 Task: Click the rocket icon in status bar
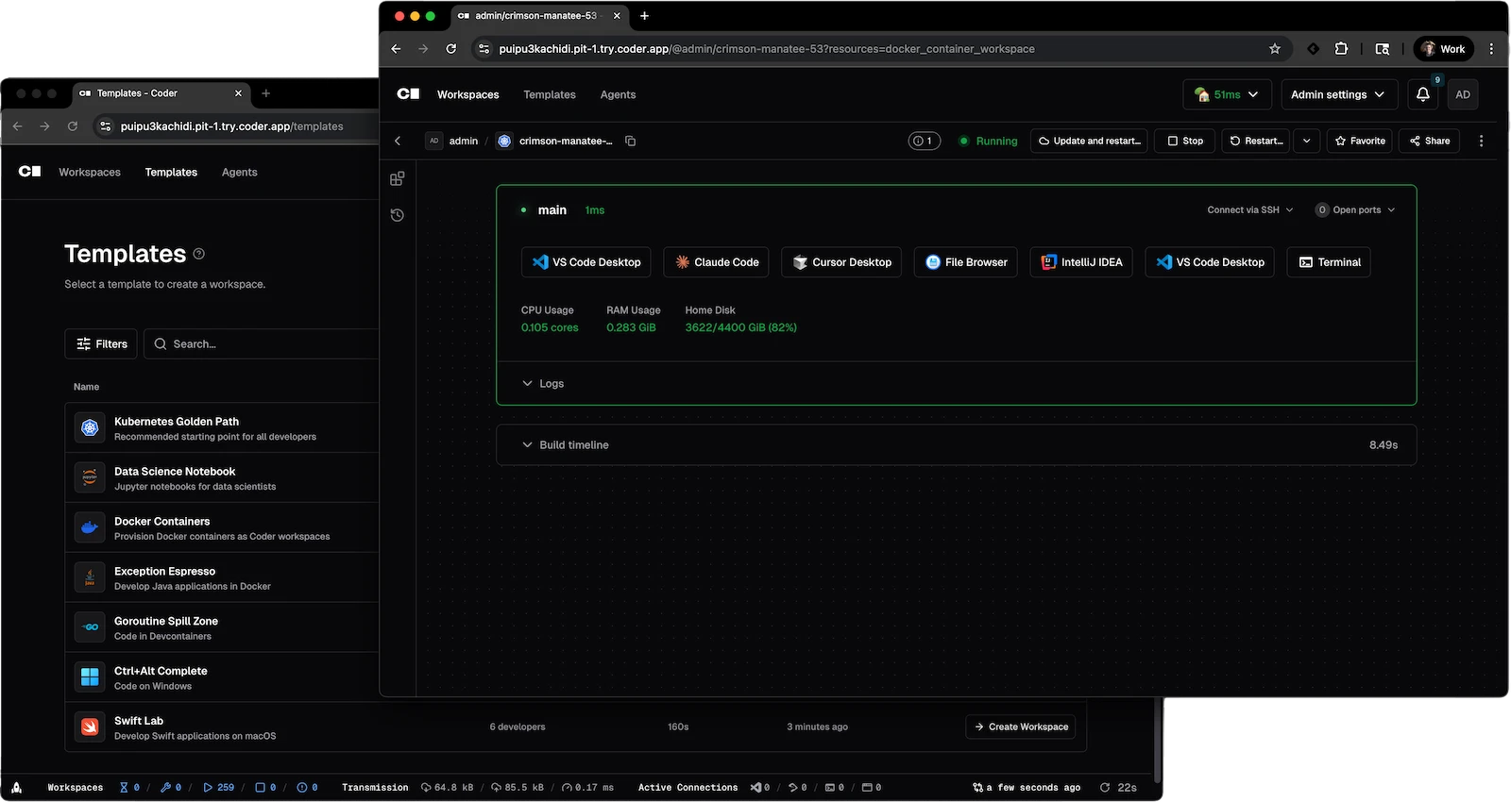tap(17, 787)
